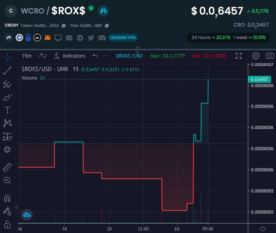Viewport: 276px width, 233px height.
Task: Click the 24 hours 22.27% change
Action: pos(211,38)
